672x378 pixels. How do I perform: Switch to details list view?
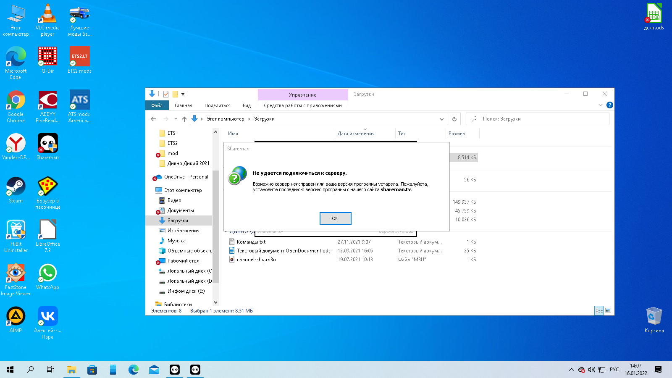[599, 310]
